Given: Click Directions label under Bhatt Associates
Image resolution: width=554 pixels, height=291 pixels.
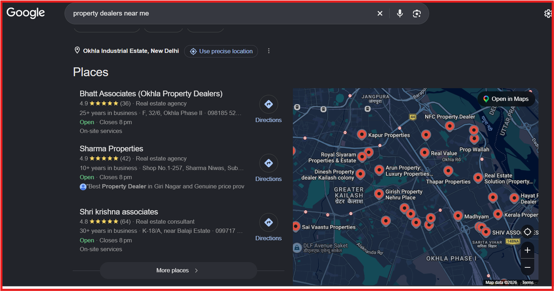Looking at the screenshot, I should pyautogui.click(x=268, y=120).
